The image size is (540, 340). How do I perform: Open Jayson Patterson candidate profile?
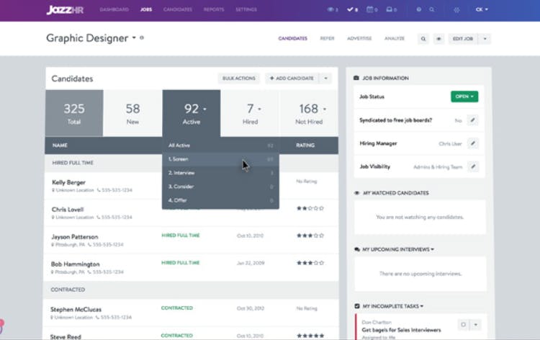75,237
